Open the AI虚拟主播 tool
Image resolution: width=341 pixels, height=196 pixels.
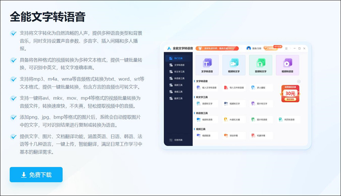coord(234,120)
